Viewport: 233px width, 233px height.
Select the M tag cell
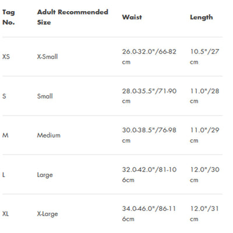(x=5, y=135)
